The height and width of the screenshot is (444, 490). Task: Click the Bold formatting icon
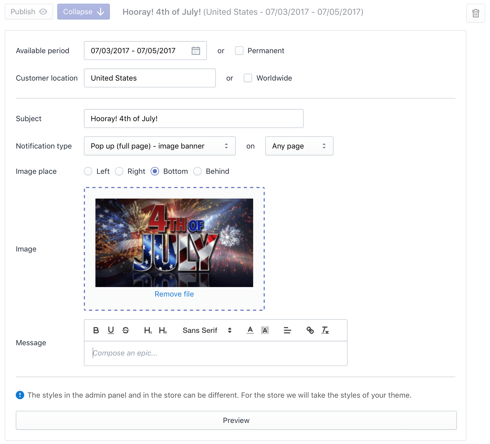pos(96,330)
